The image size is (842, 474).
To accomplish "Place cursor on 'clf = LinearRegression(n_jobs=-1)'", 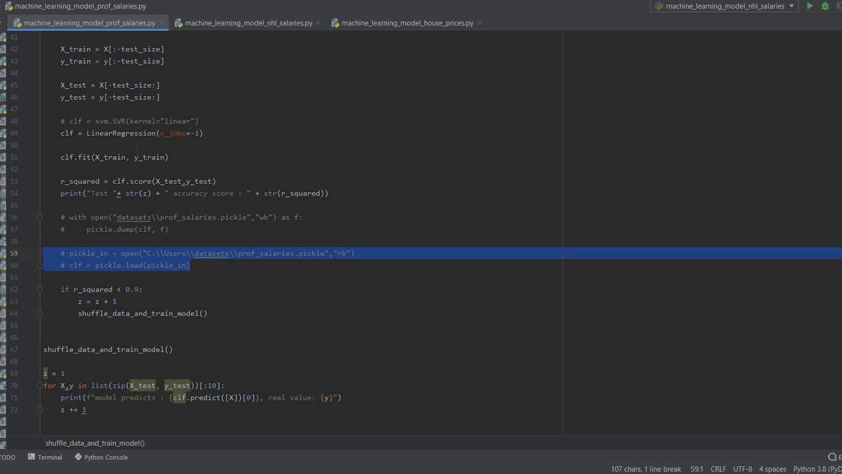I will [132, 133].
